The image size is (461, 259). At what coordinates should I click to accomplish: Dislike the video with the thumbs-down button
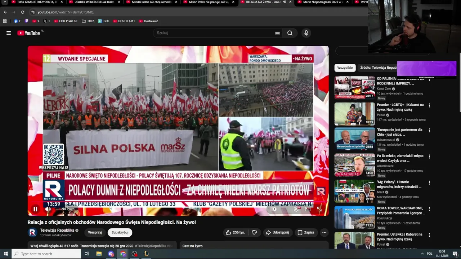pos(254,232)
